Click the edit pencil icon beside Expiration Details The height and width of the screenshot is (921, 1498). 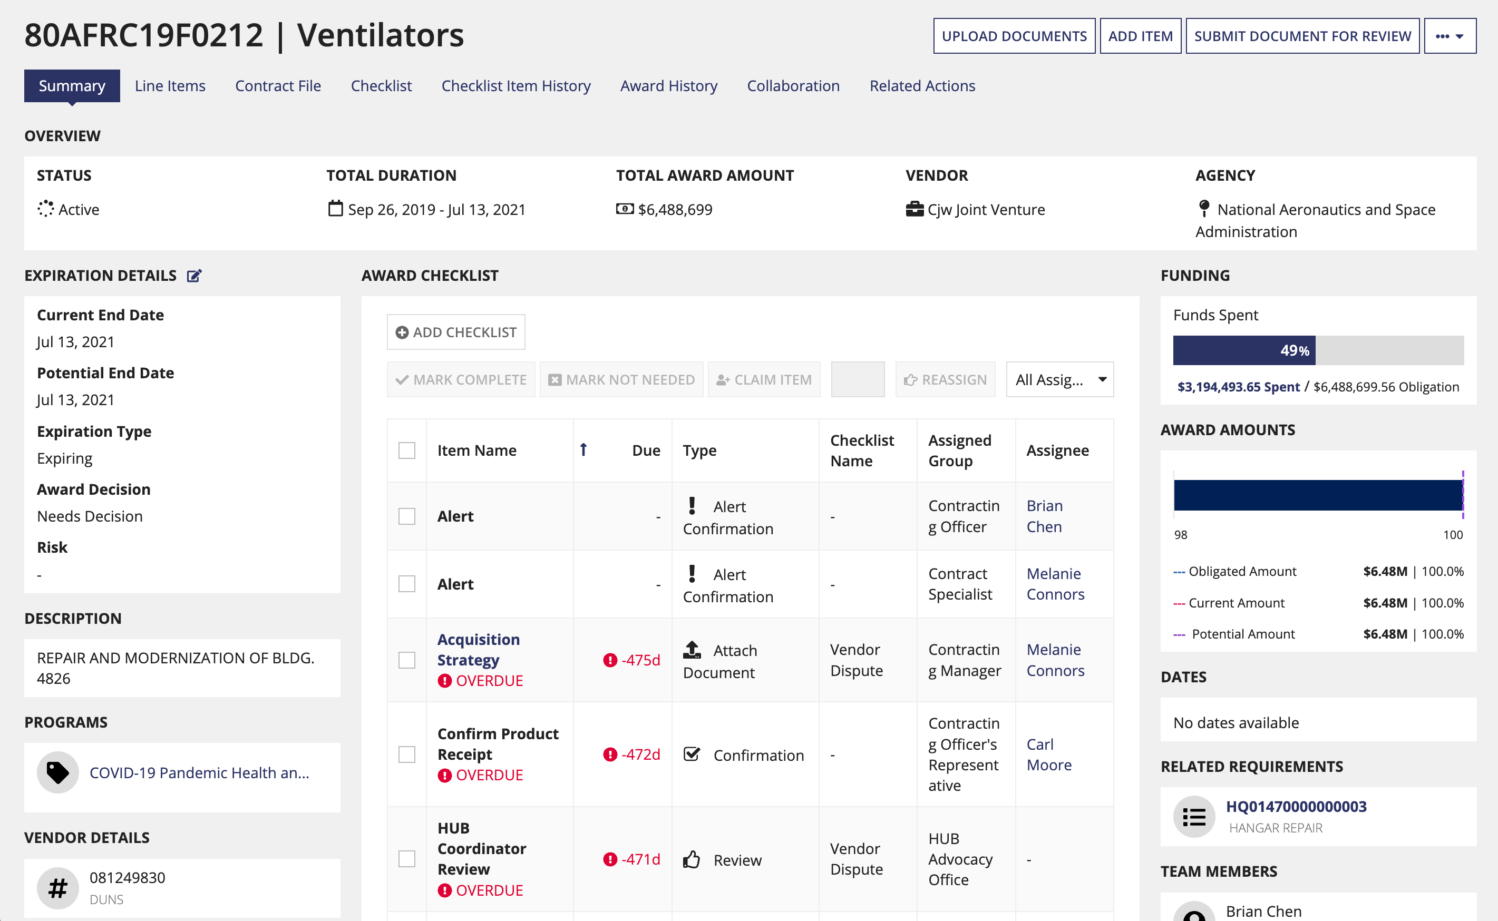(194, 276)
